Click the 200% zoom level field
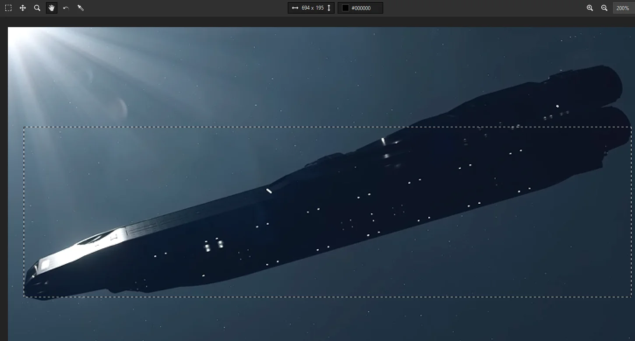 (623, 8)
